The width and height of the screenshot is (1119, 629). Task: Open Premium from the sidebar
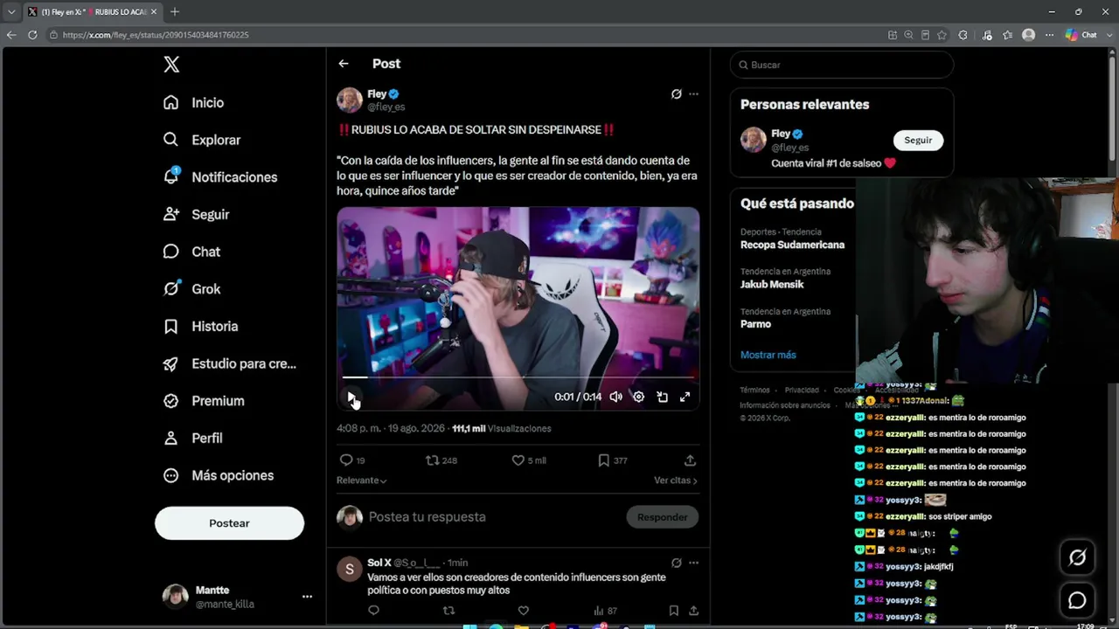click(x=203, y=401)
